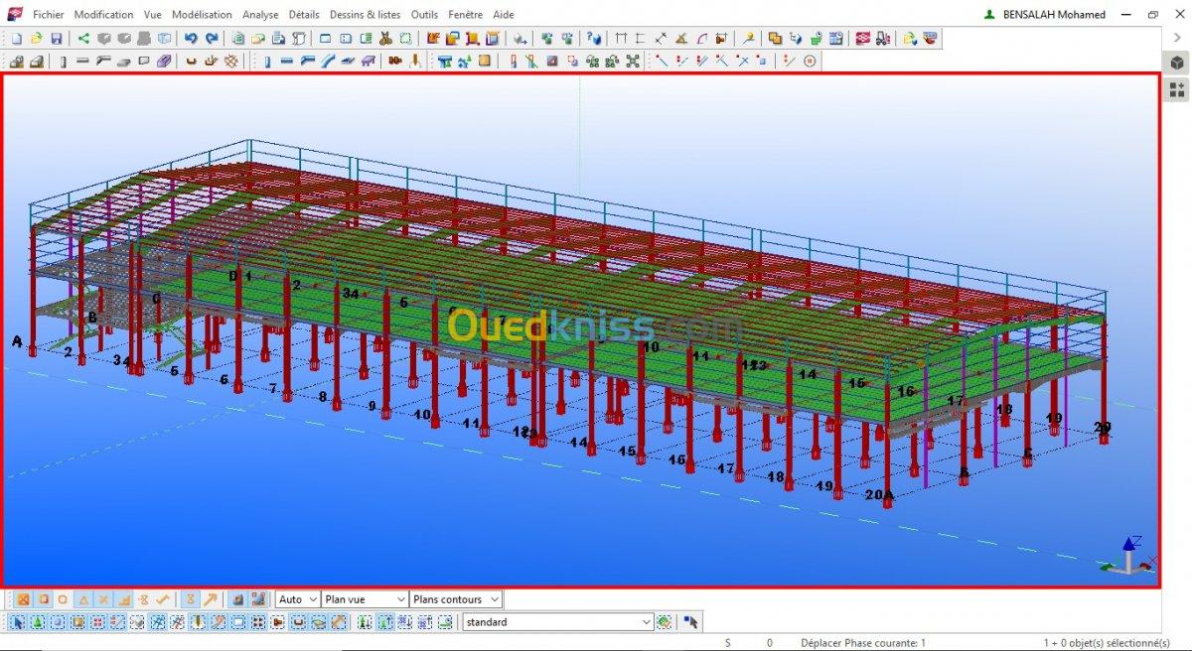Open the Fichier menu
This screenshot has height=651, width=1192.
pyautogui.click(x=48, y=15)
